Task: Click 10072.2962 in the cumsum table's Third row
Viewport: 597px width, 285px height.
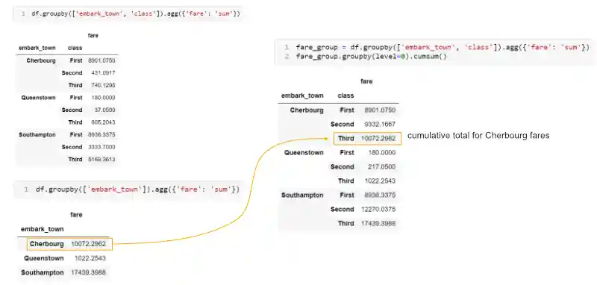Action: coord(378,139)
